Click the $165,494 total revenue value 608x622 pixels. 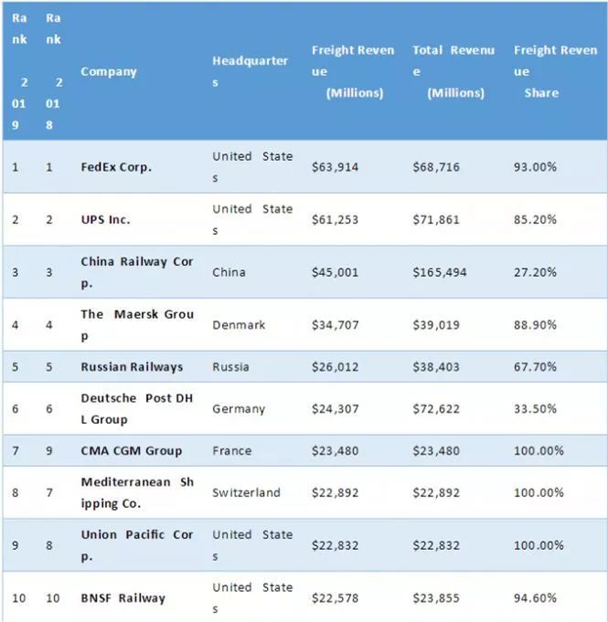pos(440,272)
